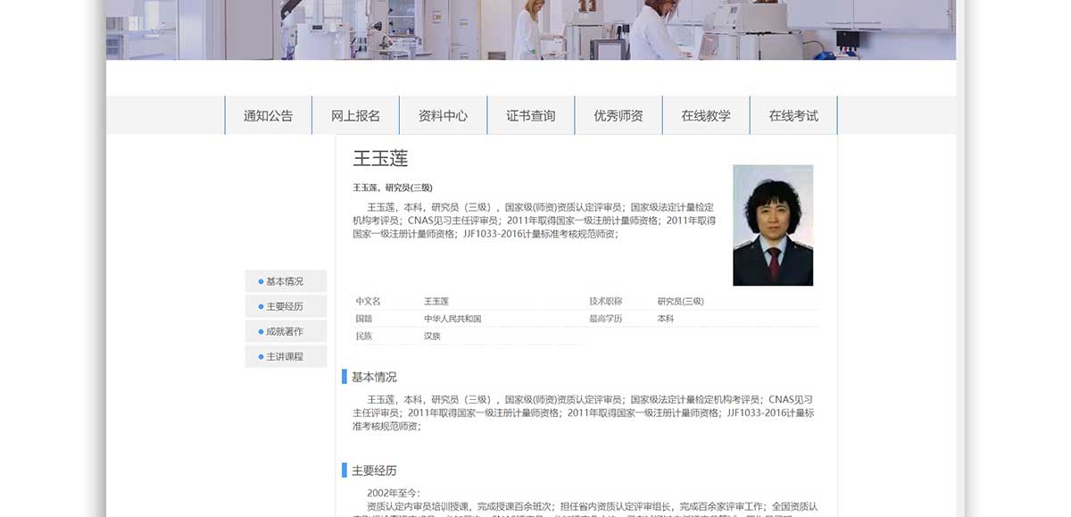This screenshot has height=517, width=1071.
Task: Click the portrait photo of 王玉莲
Action: [772, 225]
